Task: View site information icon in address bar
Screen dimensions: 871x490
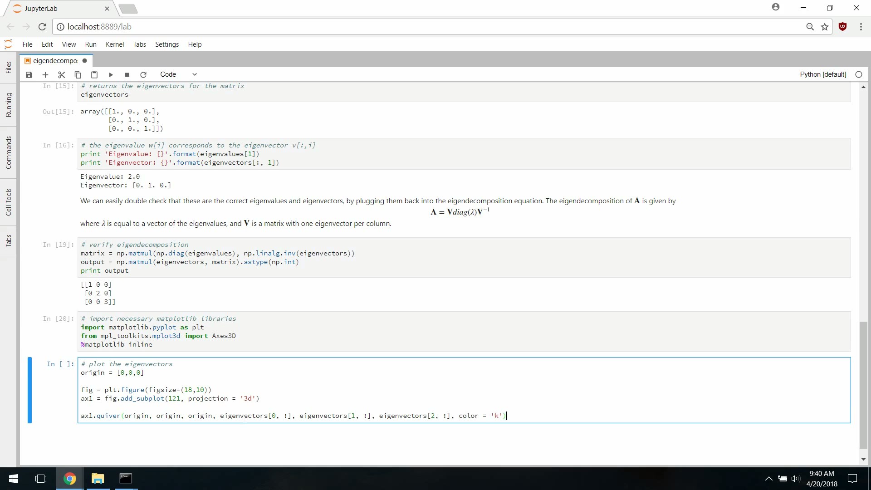Action: tap(60, 27)
